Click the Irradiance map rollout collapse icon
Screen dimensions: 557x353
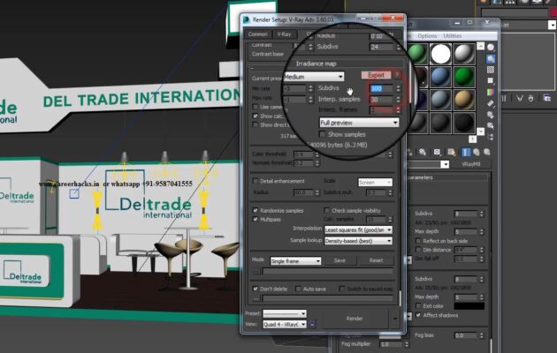pyautogui.click(x=252, y=66)
